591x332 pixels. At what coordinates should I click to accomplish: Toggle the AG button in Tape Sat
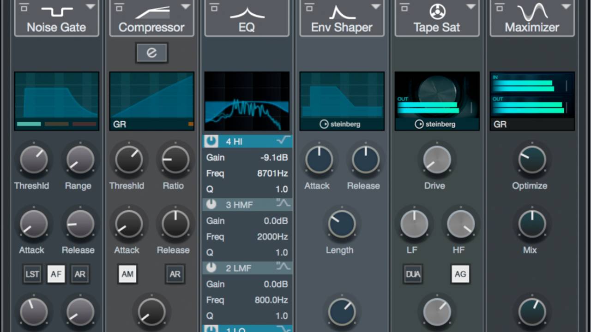click(x=460, y=274)
